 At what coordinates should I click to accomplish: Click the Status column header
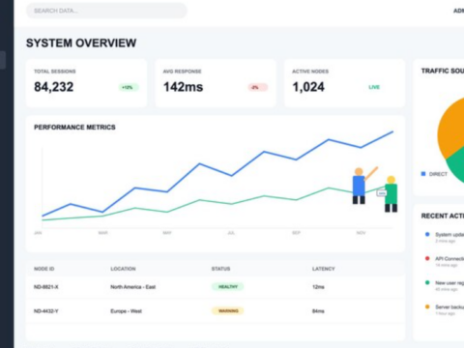pyautogui.click(x=220, y=269)
